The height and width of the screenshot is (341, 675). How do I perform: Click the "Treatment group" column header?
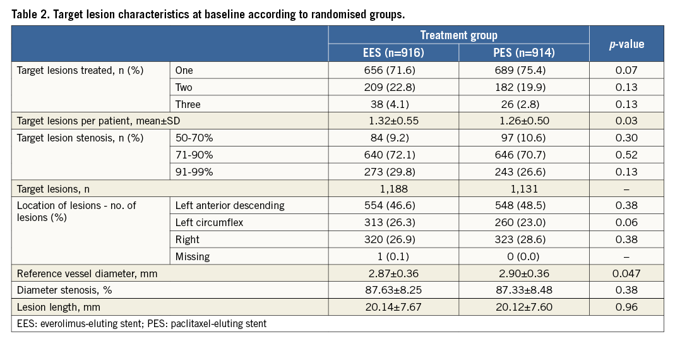pos(458,36)
